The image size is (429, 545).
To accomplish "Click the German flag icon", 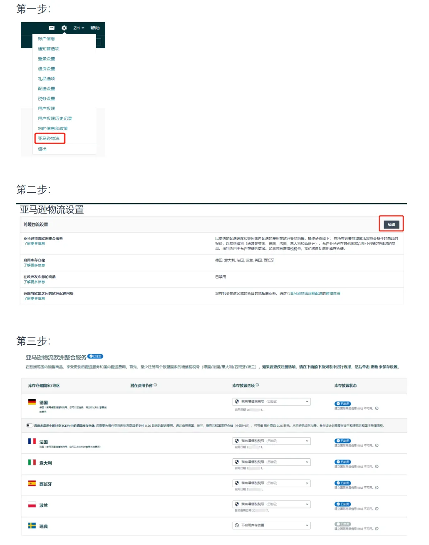I will pyautogui.click(x=32, y=402).
